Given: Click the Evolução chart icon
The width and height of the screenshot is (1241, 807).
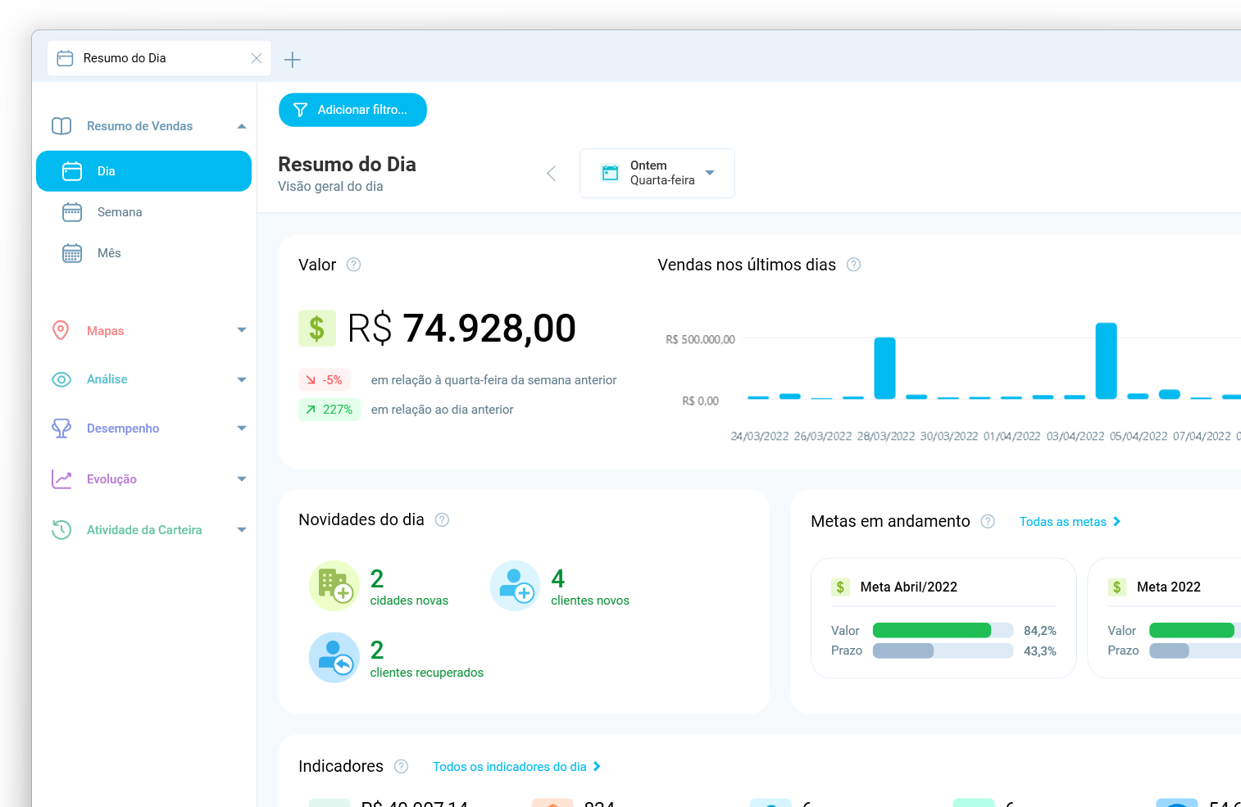Looking at the screenshot, I should (x=61, y=479).
